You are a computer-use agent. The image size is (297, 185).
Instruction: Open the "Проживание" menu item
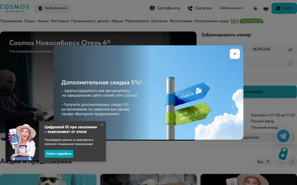(11, 21)
